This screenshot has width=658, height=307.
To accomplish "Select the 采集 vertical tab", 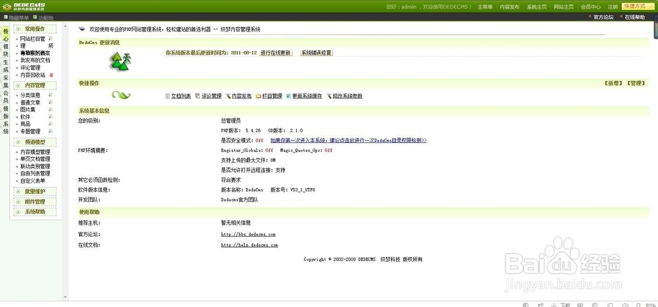I will point(6,82).
